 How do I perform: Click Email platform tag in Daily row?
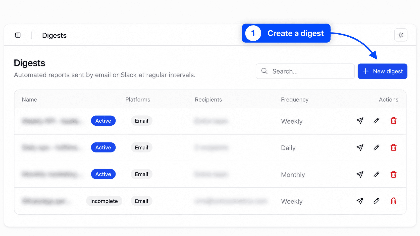pos(141,147)
